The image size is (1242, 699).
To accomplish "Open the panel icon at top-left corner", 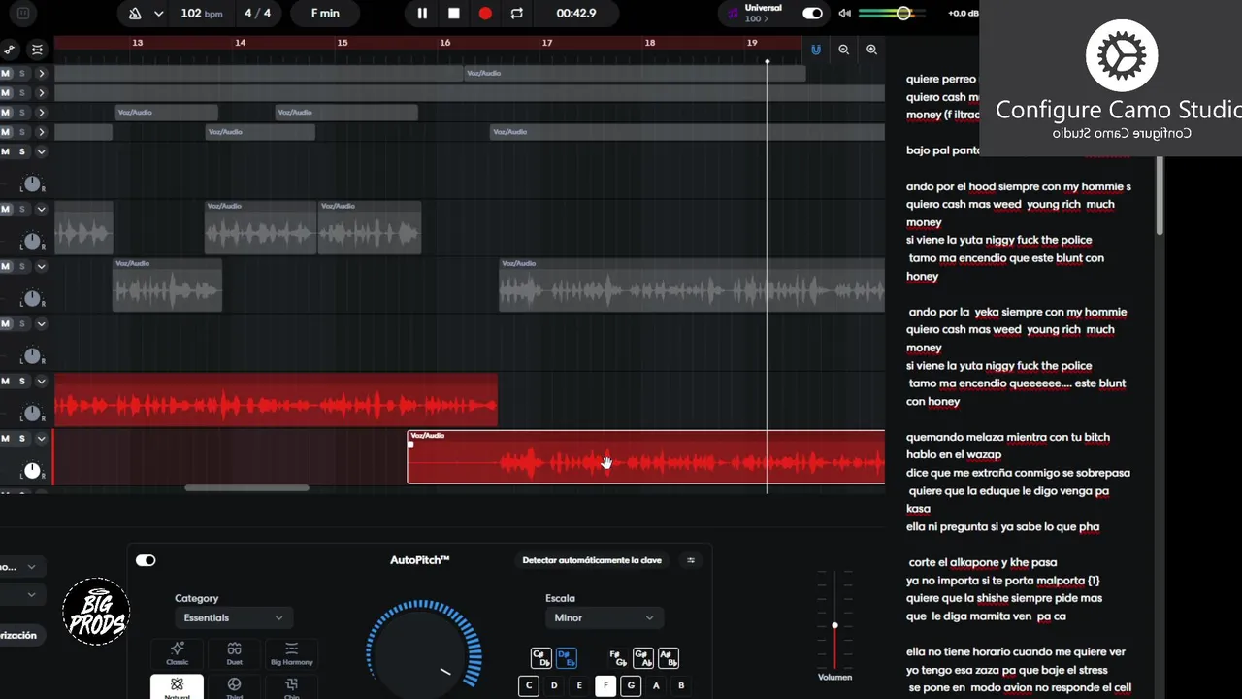I will tap(23, 14).
